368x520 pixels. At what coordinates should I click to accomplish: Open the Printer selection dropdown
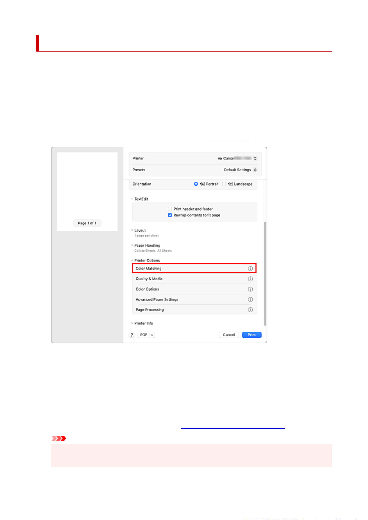[x=255, y=158]
